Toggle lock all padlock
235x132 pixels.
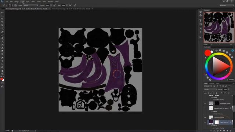[x=217, y=93]
